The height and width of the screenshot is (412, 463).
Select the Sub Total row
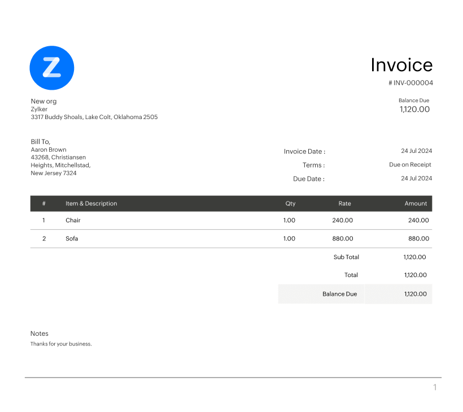pos(347,257)
